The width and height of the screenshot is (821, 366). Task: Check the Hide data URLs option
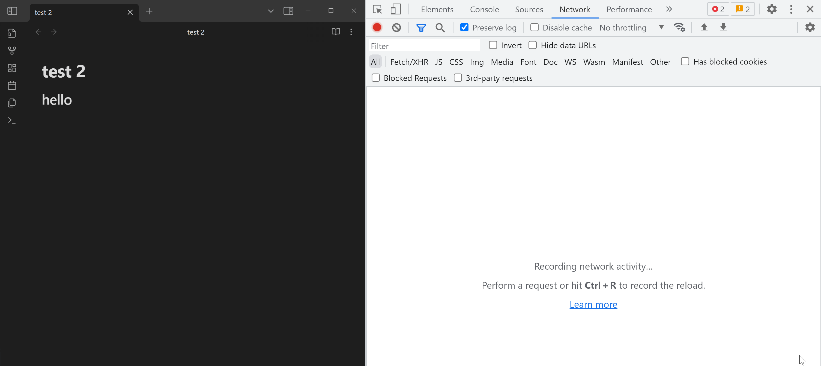[x=532, y=45]
